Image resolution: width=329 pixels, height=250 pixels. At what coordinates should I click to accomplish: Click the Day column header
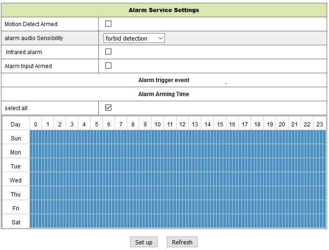tap(16, 124)
